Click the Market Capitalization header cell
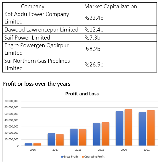This screenshot has height=165, width=166. coord(119,6)
